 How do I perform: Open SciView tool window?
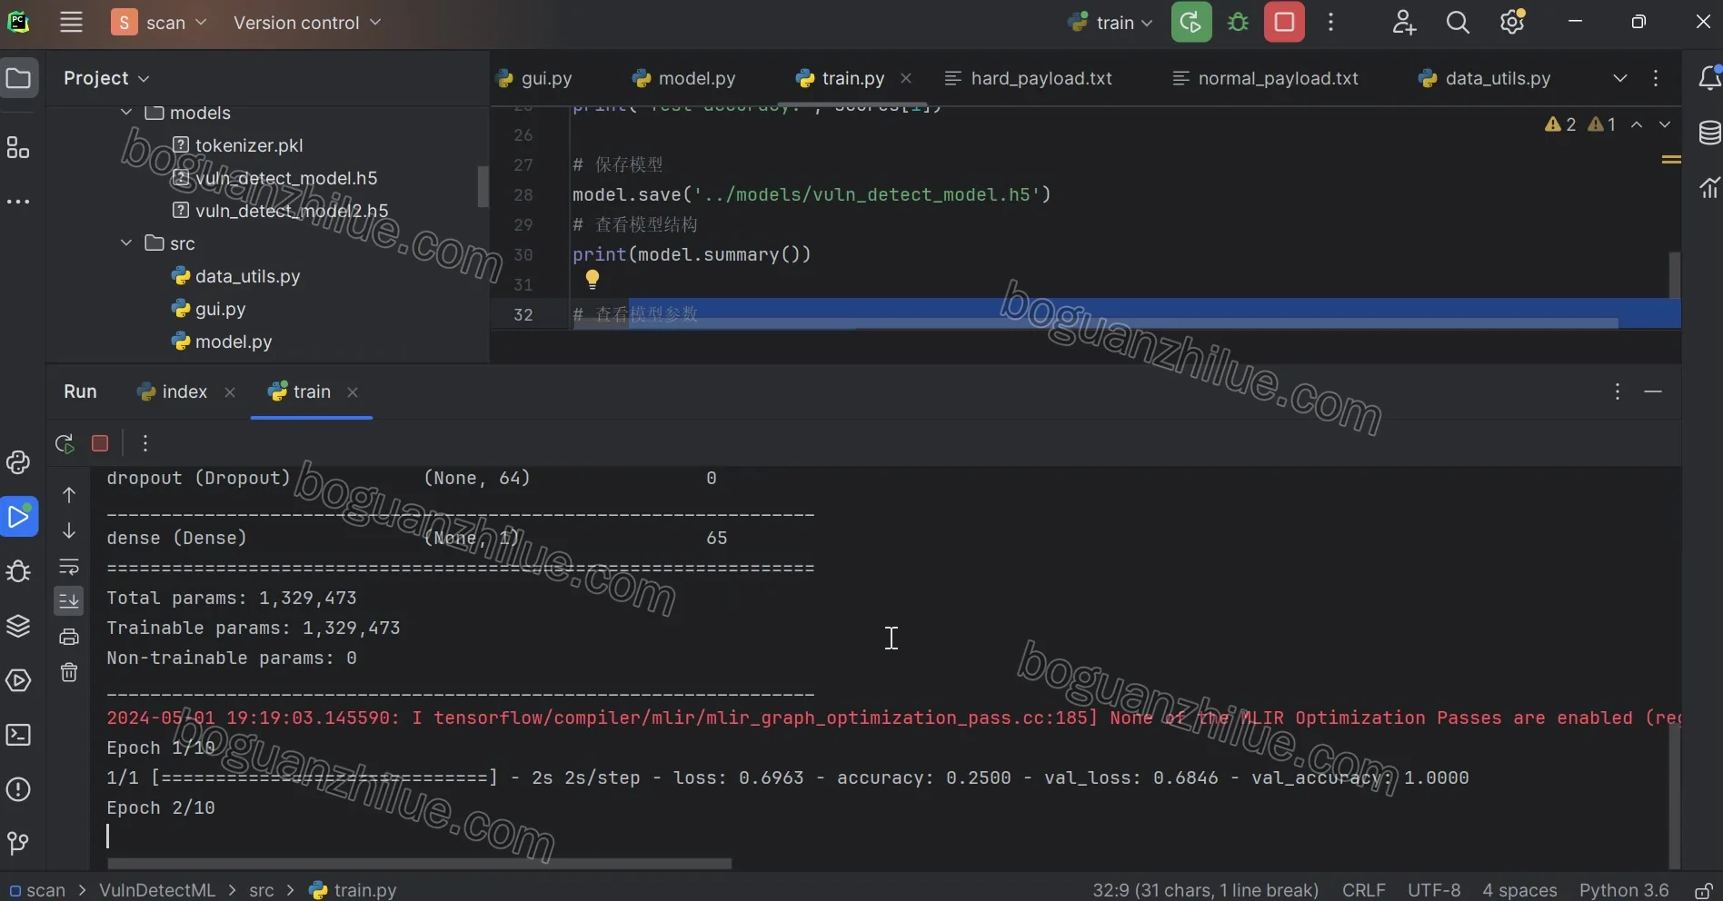[1709, 187]
